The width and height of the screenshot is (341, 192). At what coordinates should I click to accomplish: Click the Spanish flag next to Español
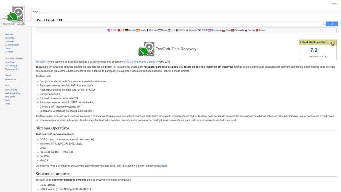137,30
